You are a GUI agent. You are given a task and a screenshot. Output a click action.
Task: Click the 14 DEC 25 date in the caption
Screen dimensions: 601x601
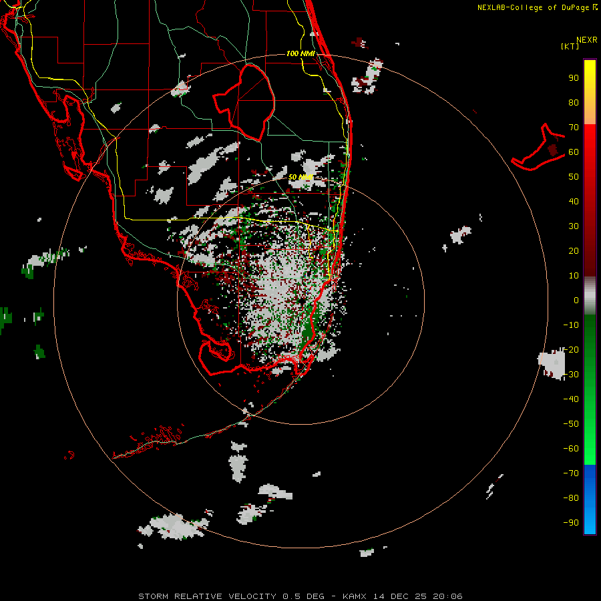[x=400, y=596]
